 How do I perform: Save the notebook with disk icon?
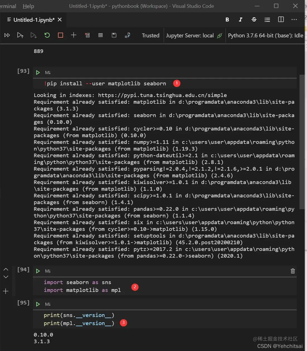tap(114, 35)
